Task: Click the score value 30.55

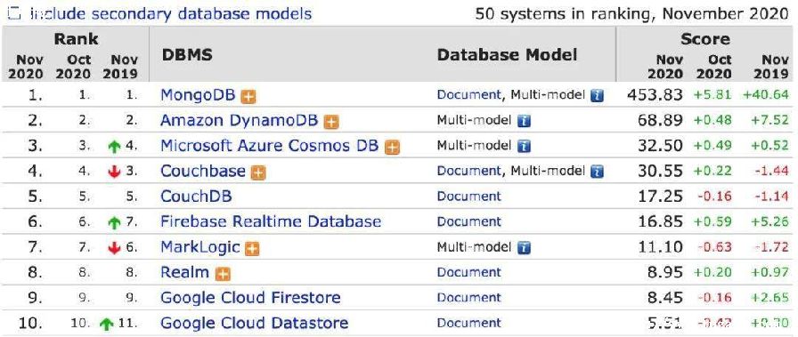Action: tap(660, 172)
